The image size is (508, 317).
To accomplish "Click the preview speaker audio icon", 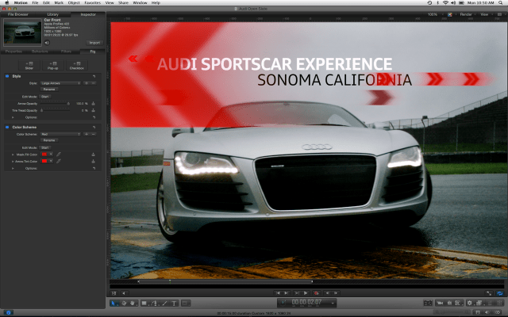I will tap(48, 43).
